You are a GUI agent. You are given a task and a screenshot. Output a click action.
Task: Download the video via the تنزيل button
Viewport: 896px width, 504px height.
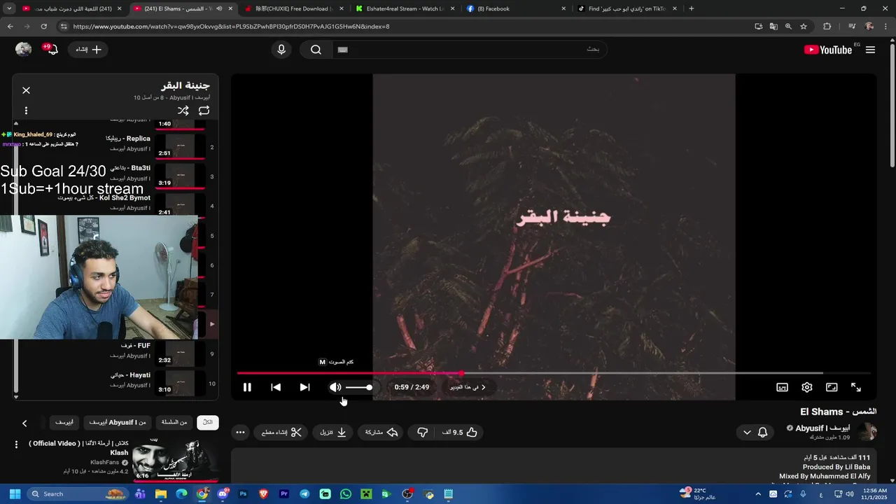tap(333, 433)
